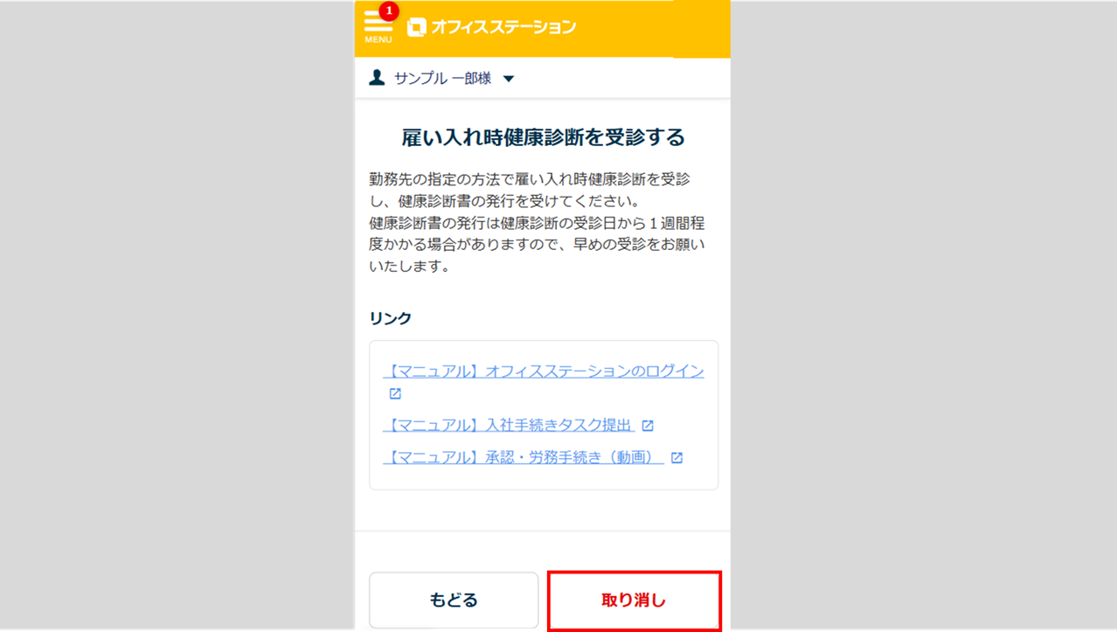Click the オフィスステーション logo icon
Screen dimensions: 1117x632
[x=417, y=27]
